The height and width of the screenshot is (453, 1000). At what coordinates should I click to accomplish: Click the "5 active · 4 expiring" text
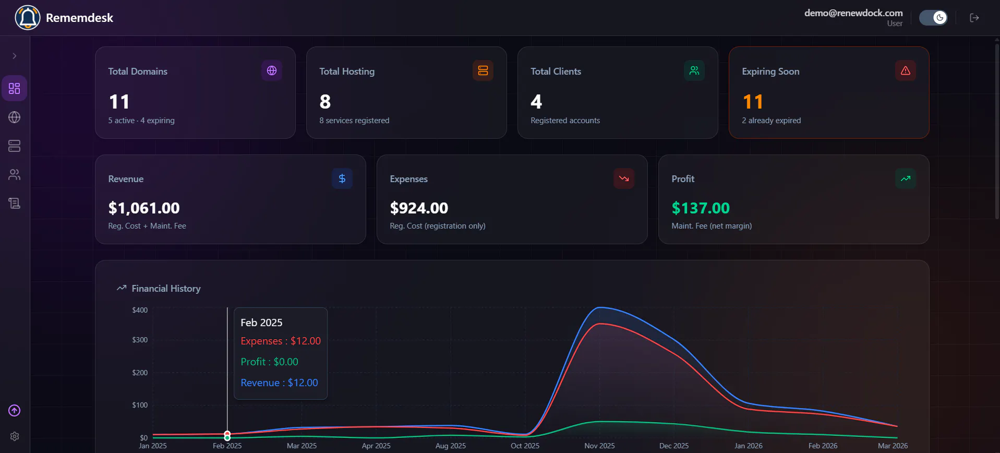pyautogui.click(x=141, y=121)
